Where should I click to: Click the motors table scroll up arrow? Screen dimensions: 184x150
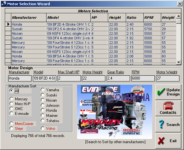[x=178, y=16]
